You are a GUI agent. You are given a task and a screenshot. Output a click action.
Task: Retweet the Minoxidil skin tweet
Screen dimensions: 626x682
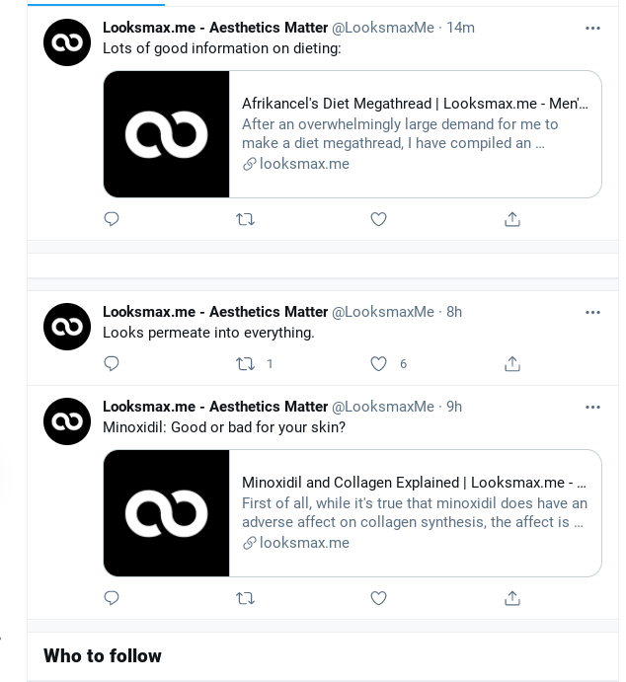(245, 598)
